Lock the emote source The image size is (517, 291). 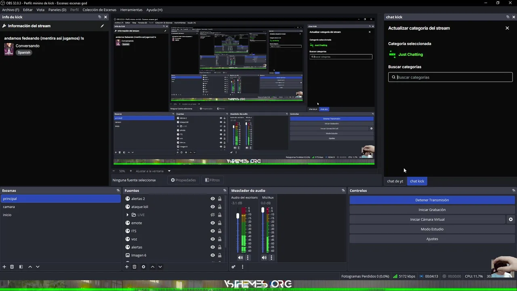coord(220,223)
